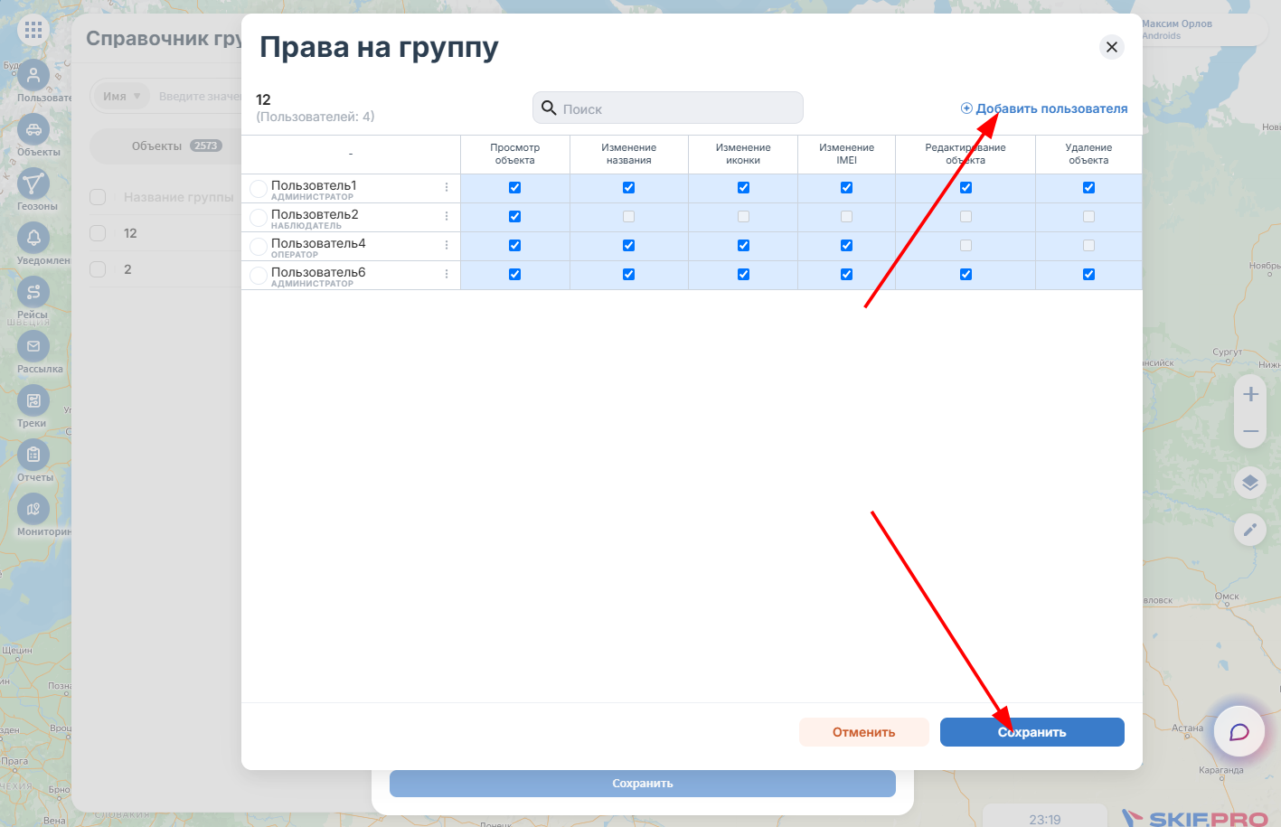Click the Изменение иконки column header
The image size is (1281, 827).
[743, 154]
